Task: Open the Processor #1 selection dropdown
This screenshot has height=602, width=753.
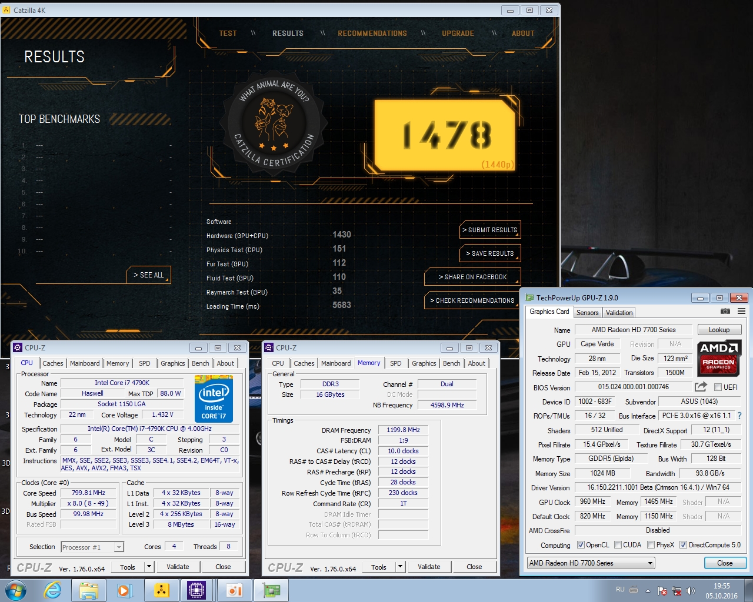Action: click(x=92, y=547)
